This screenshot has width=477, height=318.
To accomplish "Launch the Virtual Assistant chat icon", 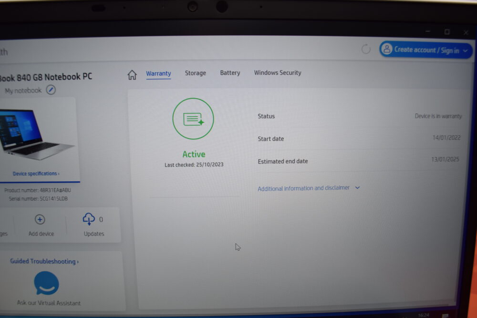I will [x=46, y=283].
